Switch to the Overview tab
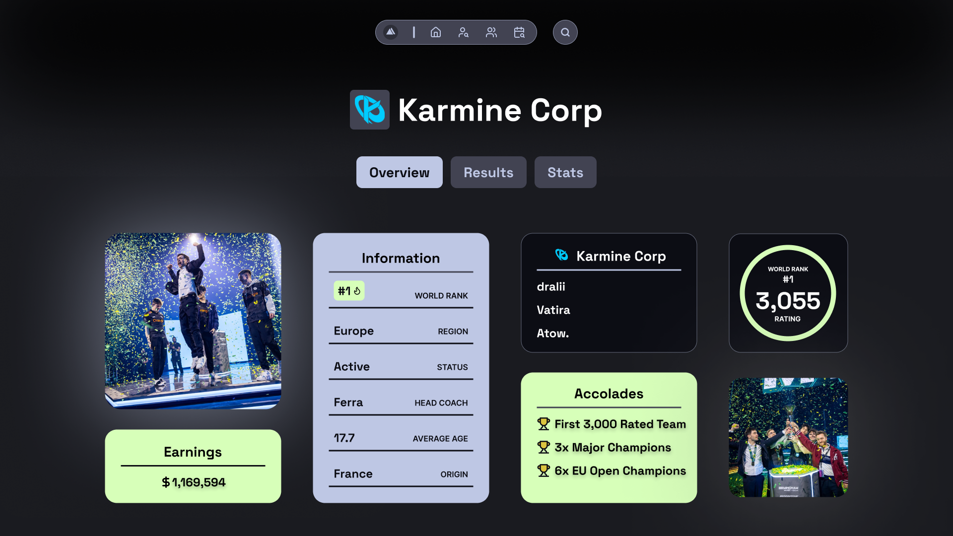This screenshot has height=536, width=953. 399,172
